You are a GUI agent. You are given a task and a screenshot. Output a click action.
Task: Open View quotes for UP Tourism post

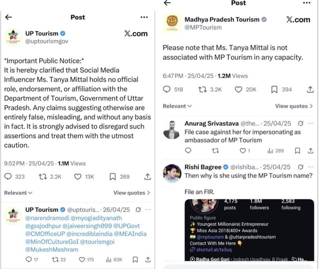[132, 193]
